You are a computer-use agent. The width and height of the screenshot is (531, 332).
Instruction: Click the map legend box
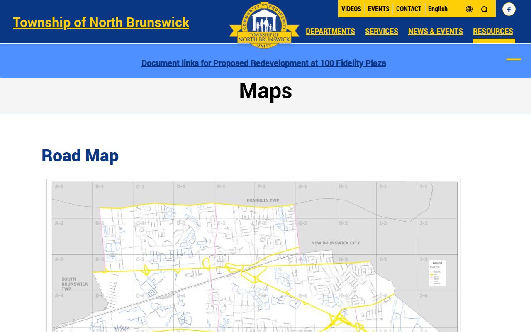coord(437,273)
